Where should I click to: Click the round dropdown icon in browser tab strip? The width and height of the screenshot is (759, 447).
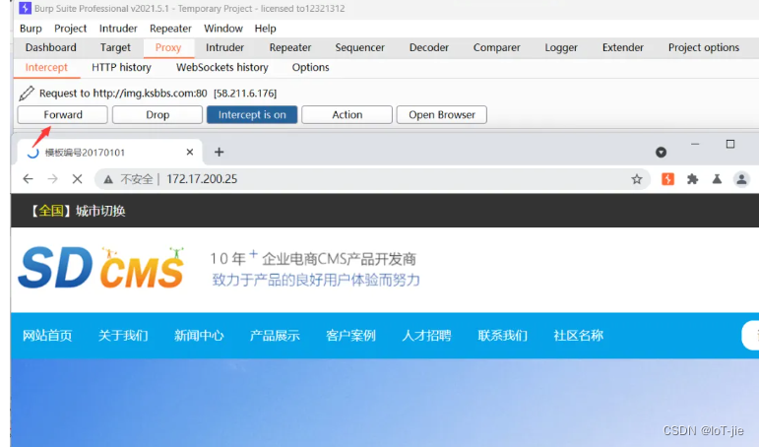click(661, 153)
